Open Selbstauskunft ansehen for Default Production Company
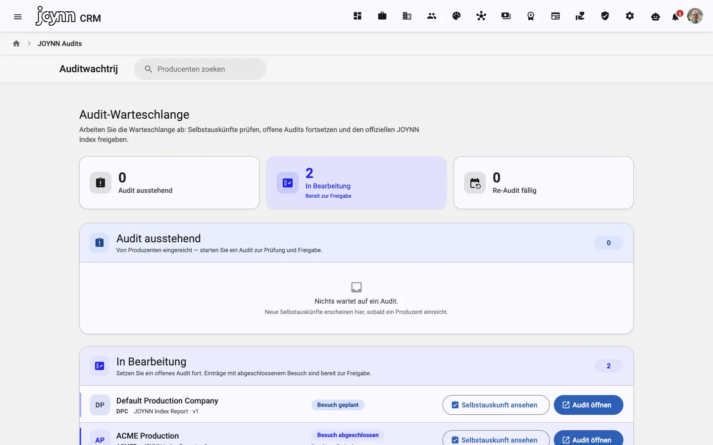Screen dimensions: 713x445 pos(496,405)
